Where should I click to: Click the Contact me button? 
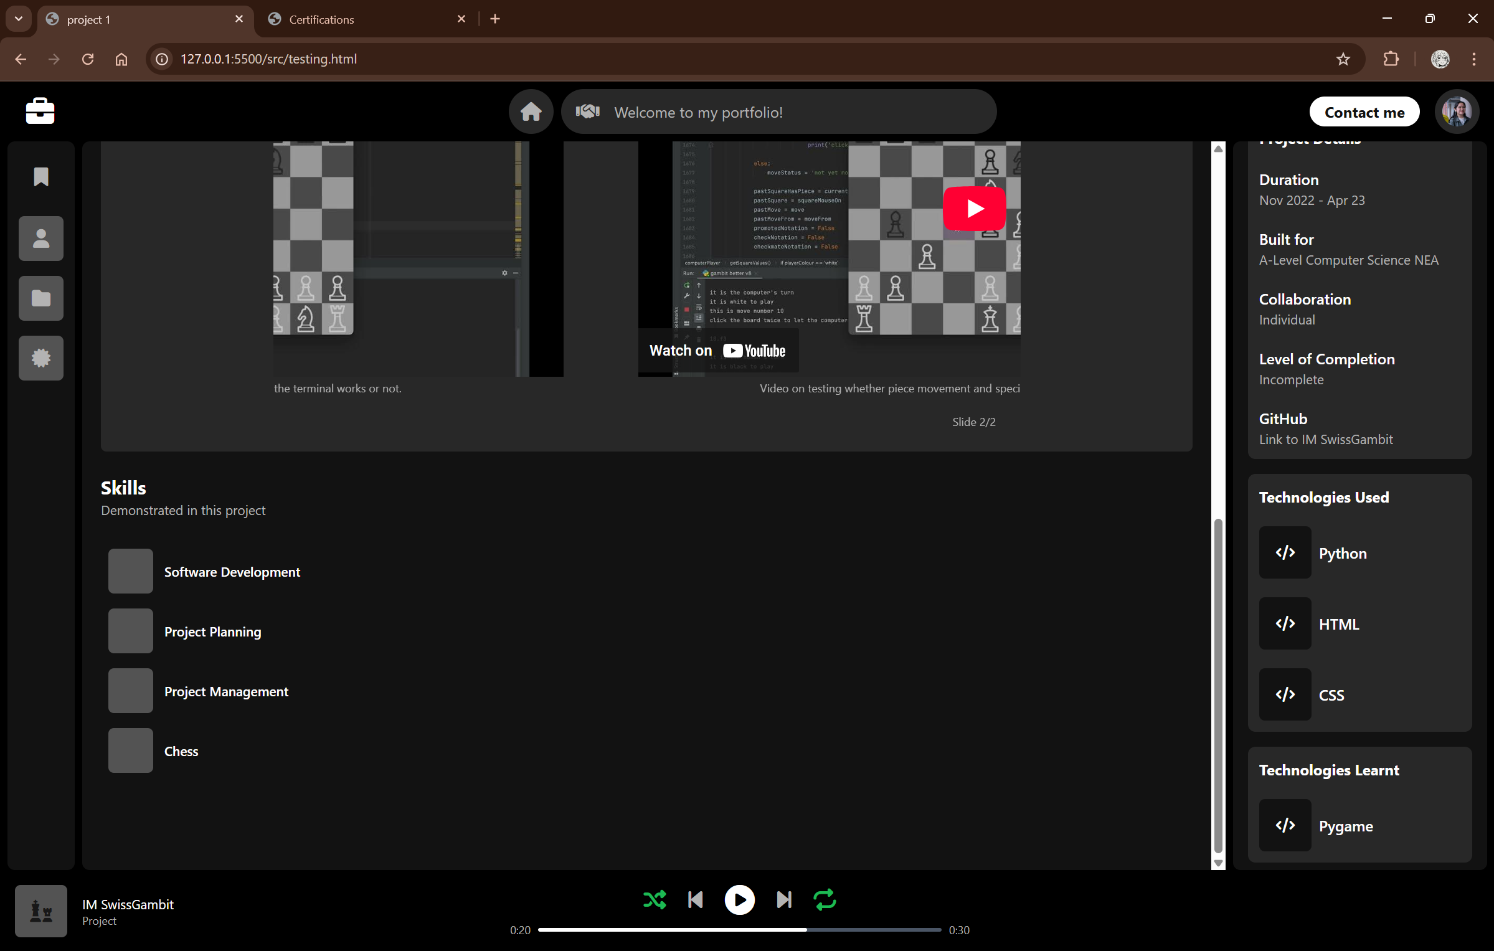(x=1364, y=112)
